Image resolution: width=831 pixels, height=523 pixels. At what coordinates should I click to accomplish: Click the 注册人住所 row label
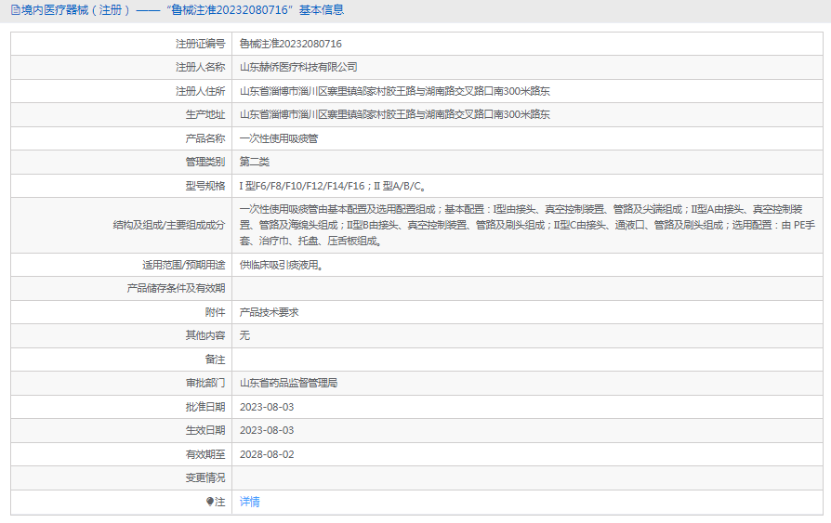point(201,91)
